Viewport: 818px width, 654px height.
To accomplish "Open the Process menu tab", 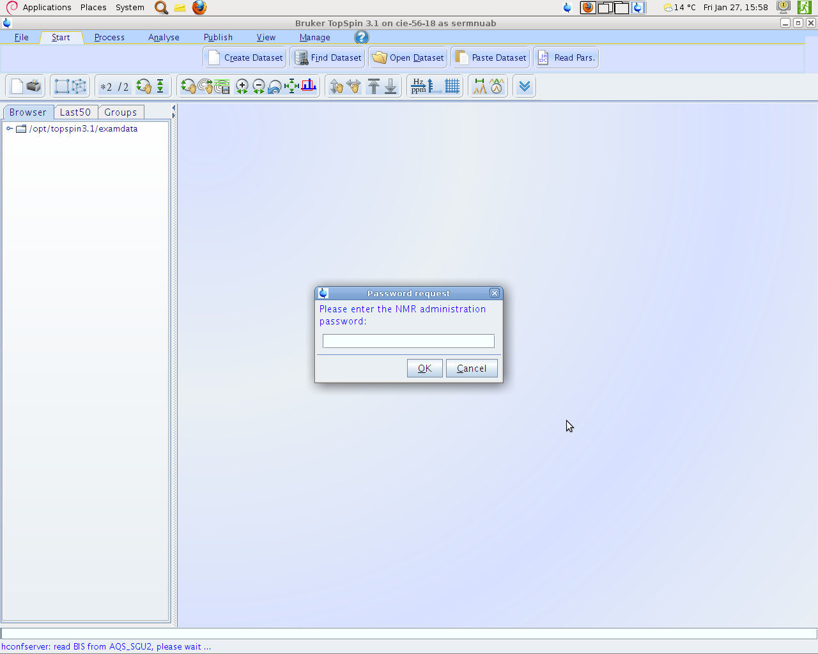I will pos(109,38).
